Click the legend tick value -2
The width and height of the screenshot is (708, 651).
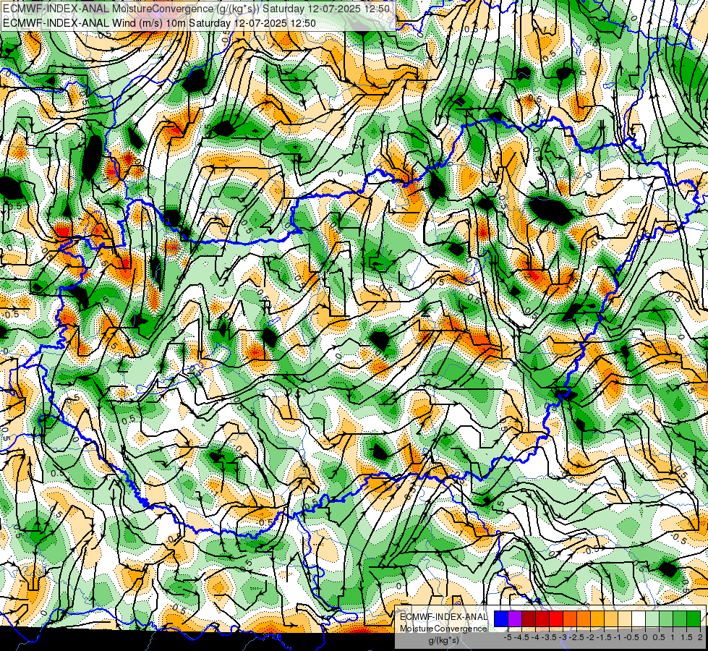click(591, 637)
